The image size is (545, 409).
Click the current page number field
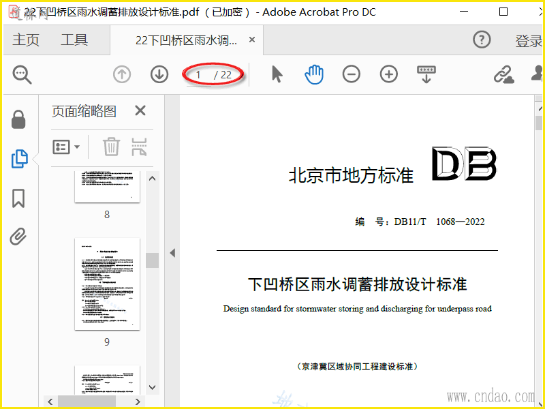click(x=198, y=74)
